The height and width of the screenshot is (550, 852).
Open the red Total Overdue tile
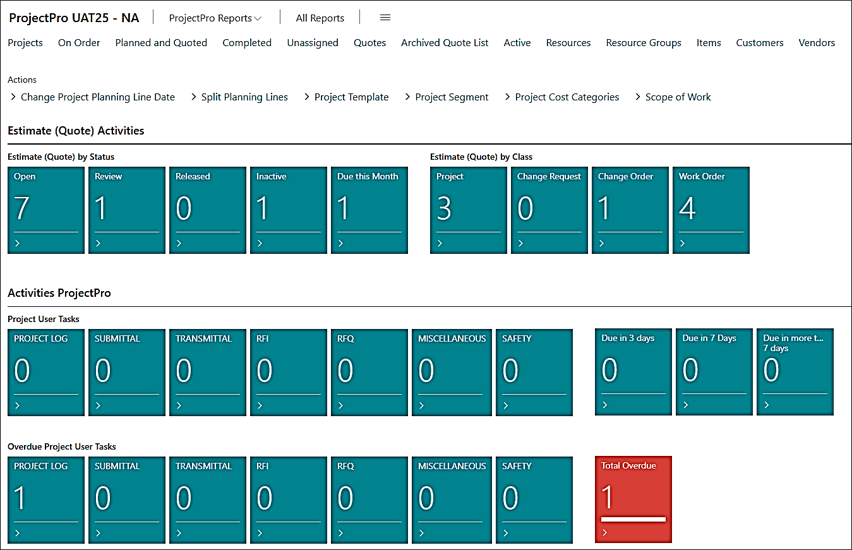[633, 499]
